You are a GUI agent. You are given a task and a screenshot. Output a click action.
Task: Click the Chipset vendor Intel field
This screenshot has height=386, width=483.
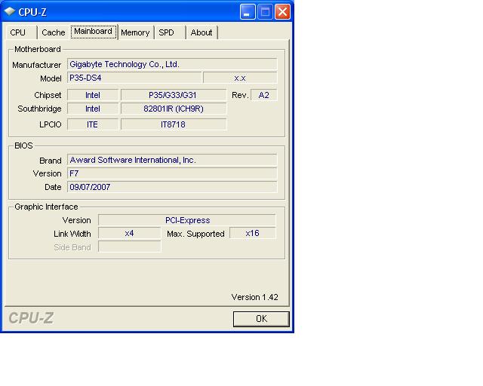click(93, 95)
